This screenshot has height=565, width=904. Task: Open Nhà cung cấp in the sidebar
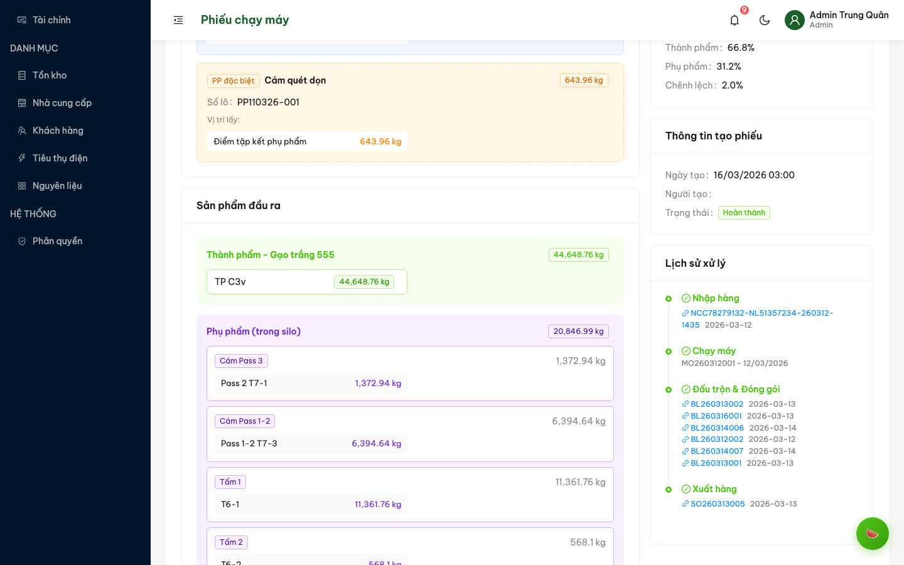(x=62, y=103)
